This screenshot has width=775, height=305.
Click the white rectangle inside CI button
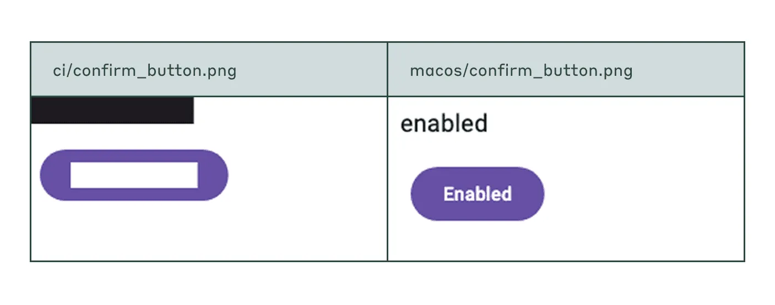[134, 175]
